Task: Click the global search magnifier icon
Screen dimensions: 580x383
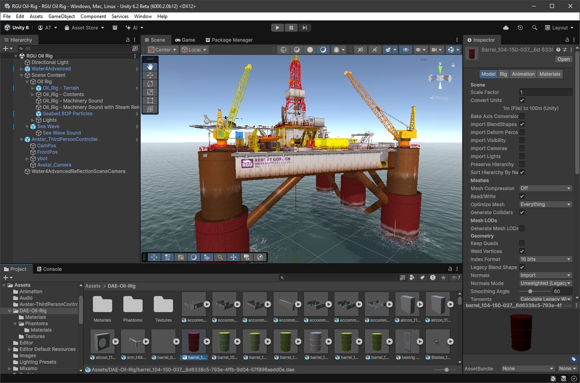Action: 535,28
